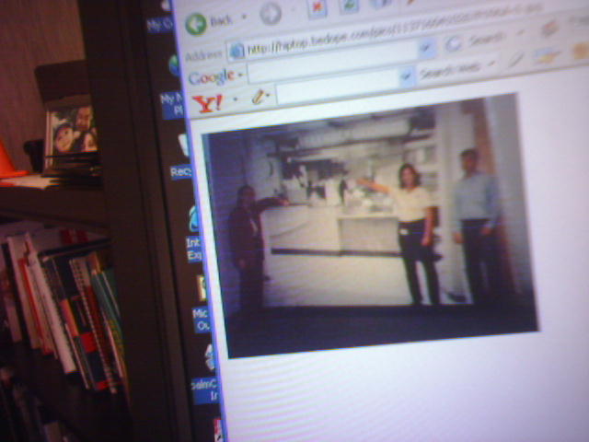Click the gray Forward arrow button
Viewport: 589px width, 442px height.
pyautogui.click(x=271, y=14)
